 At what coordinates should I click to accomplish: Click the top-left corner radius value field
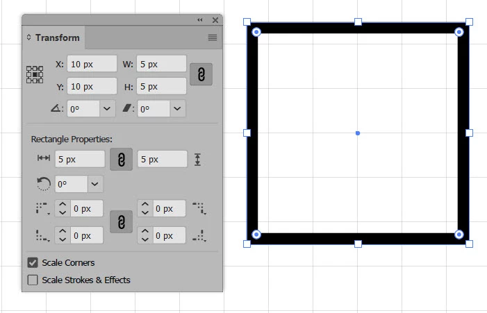point(87,208)
